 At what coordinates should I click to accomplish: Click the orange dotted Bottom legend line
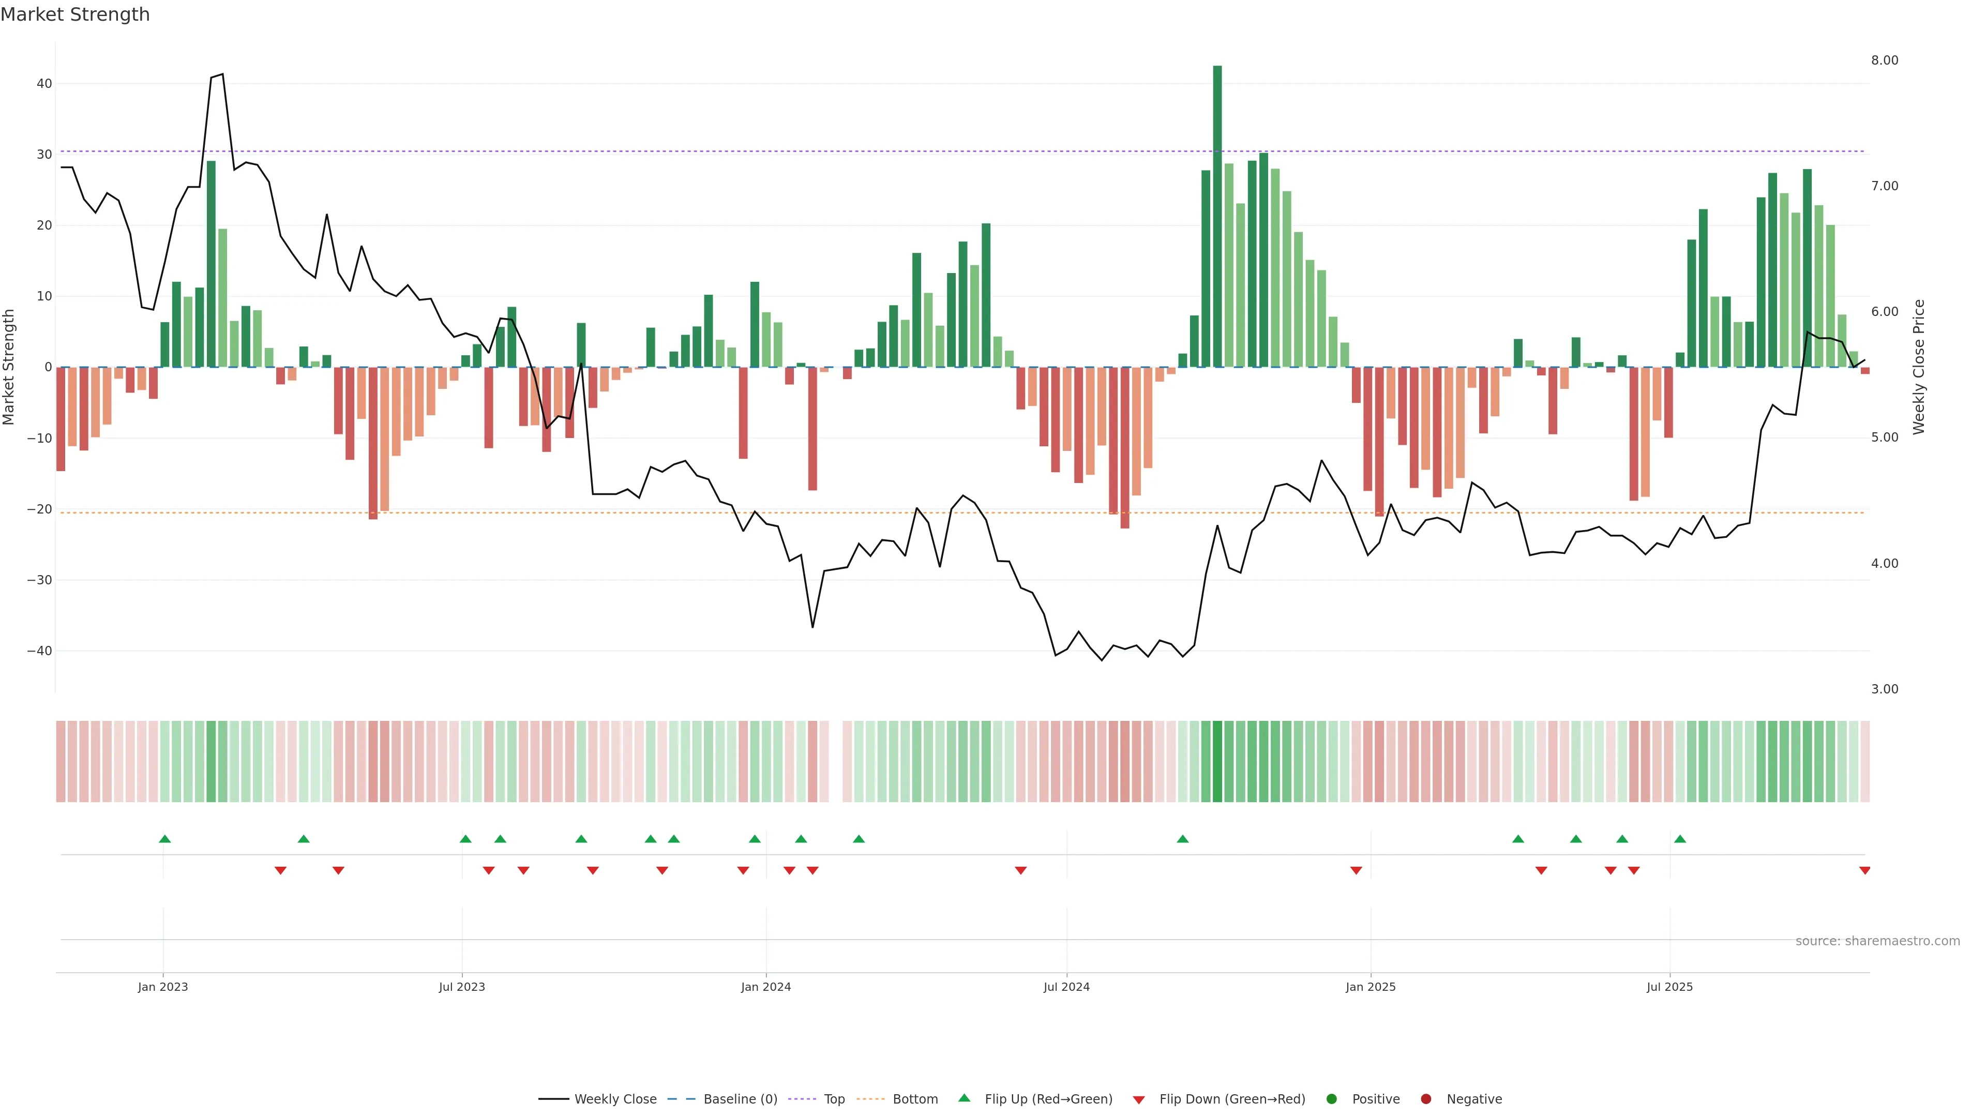[x=870, y=1099]
